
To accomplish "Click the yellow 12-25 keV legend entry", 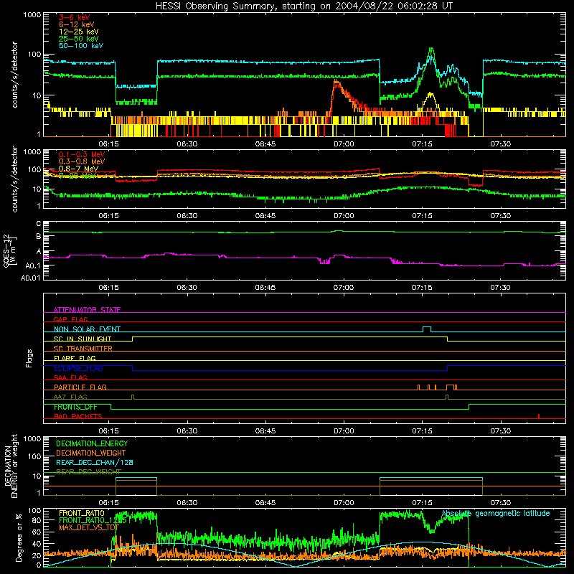I will pos(79,32).
